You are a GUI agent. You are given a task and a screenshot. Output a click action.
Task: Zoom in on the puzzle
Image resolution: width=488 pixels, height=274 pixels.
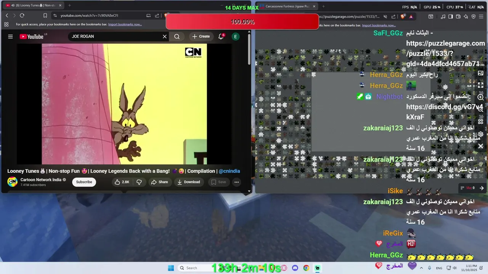point(480,97)
